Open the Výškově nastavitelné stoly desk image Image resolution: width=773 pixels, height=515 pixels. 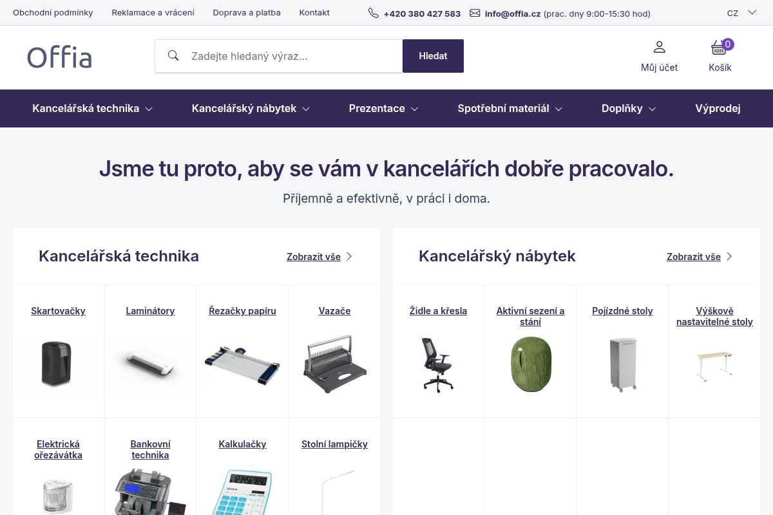pos(714,367)
